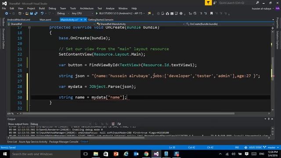The height and width of the screenshot is (158, 281).
Task: Open the SharedRef.MainActivity type dropdown
Action: 140,24
